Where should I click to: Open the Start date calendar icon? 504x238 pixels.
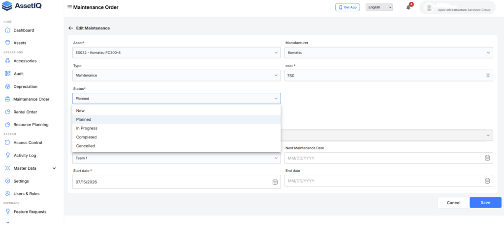275,182
